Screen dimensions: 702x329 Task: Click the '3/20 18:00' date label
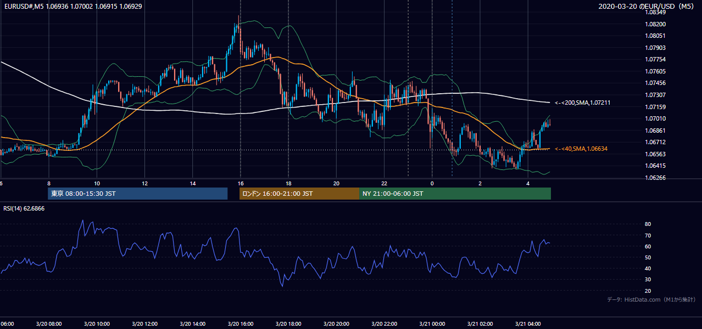tap(288, 324)
